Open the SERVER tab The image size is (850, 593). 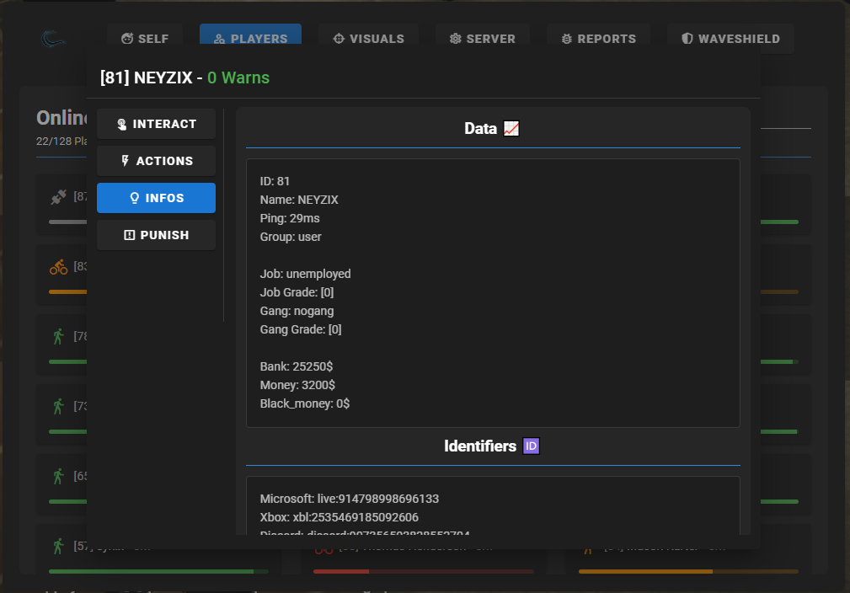(482, 38)
